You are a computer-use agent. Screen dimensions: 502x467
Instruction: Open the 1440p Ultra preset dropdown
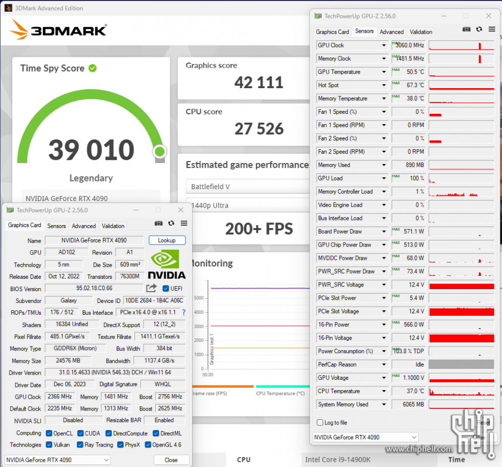click(250, 206)
